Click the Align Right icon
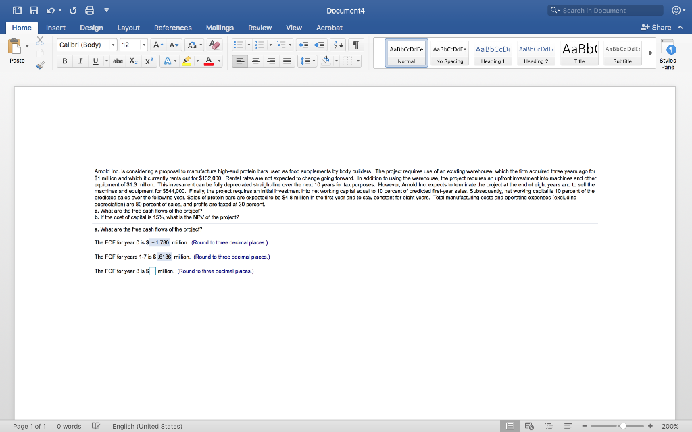The height and width of the screenshot is (432, 692). click(271, 61)
